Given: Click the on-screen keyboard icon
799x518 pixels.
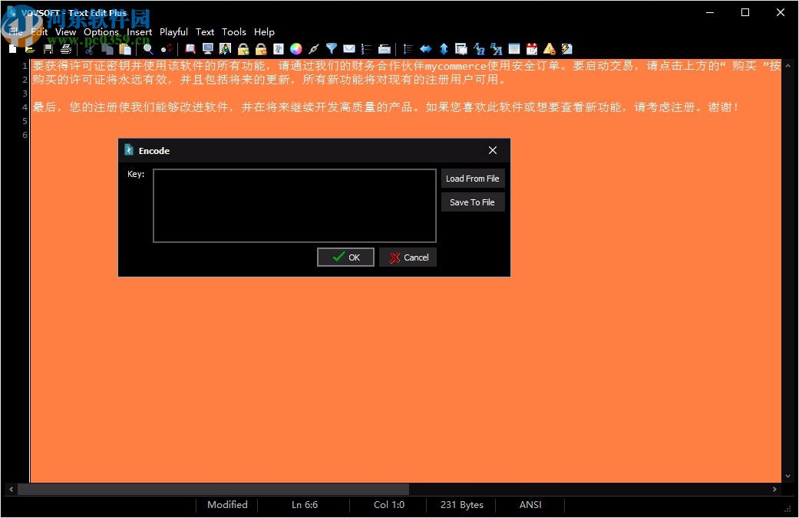Looking at the screenshot, I should point(385,48).
